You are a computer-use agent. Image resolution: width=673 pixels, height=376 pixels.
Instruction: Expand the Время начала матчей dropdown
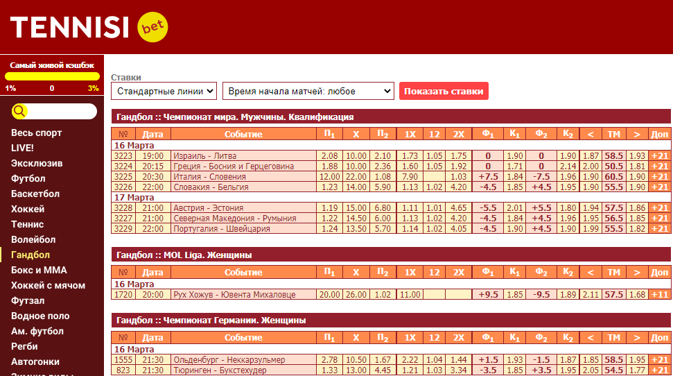point(308,91)
